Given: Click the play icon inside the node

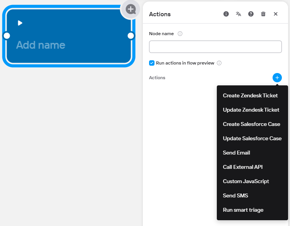Looking at the screenshot, I should coord(20,23).
